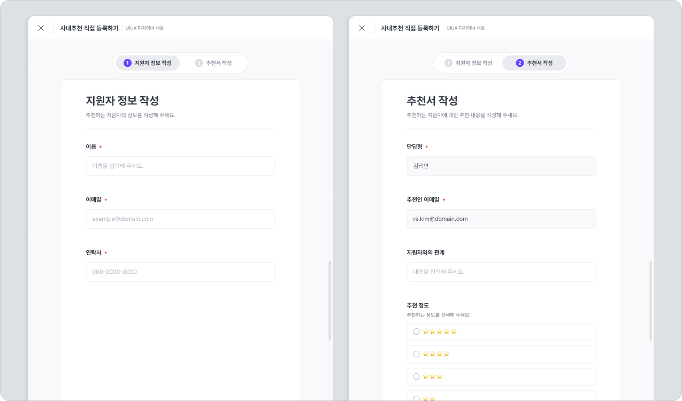The width and height of the screenshot is (682, 401).
Task: Select step 2 추천서 작성 tab in left panel
Action: (x=213, y=63)
